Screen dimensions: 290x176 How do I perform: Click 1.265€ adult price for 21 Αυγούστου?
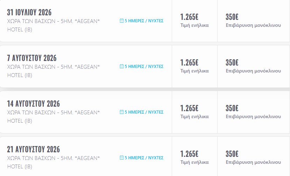(189, 154)
